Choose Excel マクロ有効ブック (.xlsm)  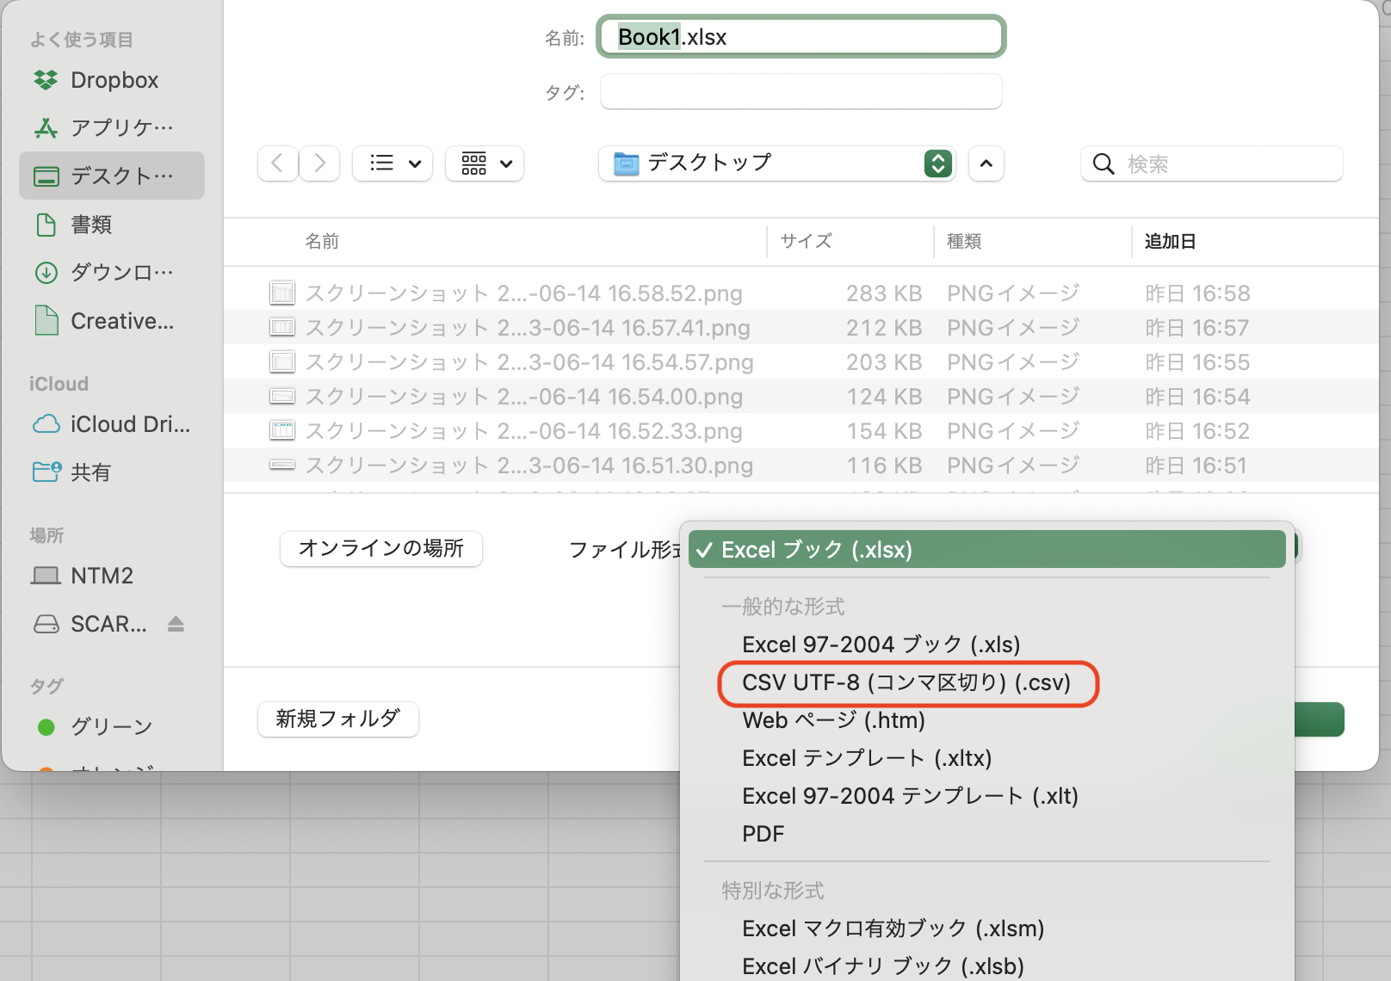[x=986, y=929]
